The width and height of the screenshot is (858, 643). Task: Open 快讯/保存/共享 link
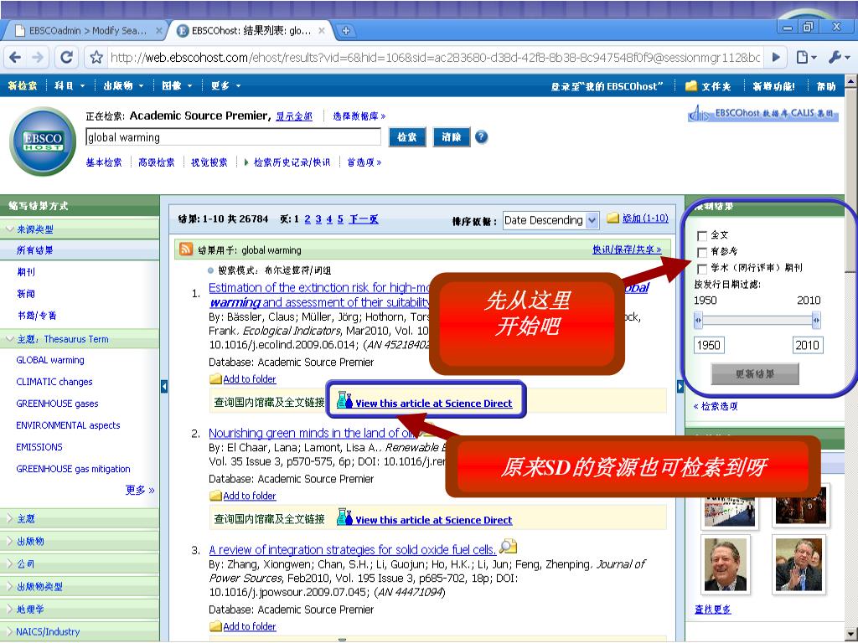(x=627, y=249)
